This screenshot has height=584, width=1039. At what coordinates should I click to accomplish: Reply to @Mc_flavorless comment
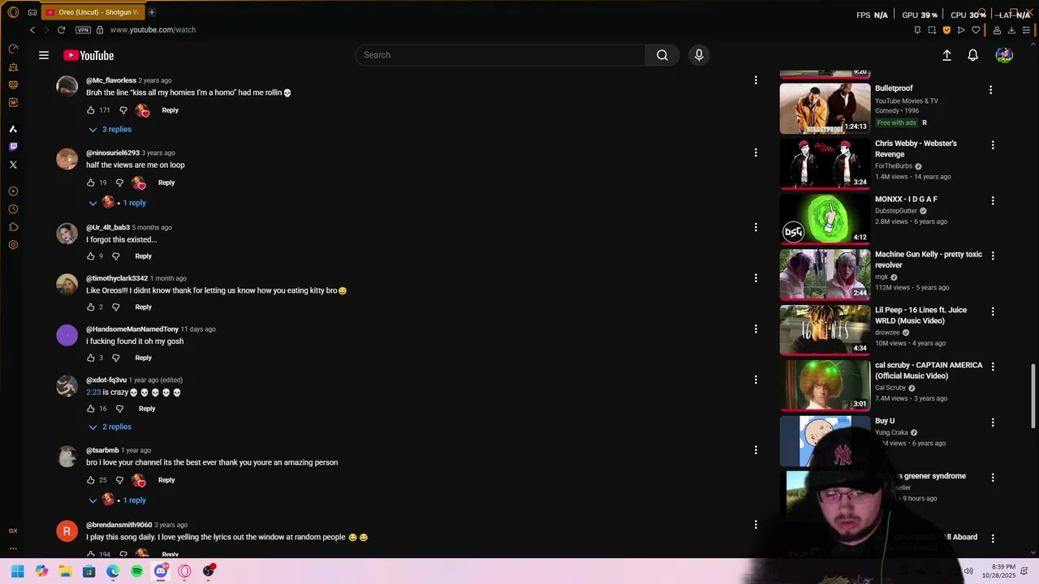(x=170, y=110)
